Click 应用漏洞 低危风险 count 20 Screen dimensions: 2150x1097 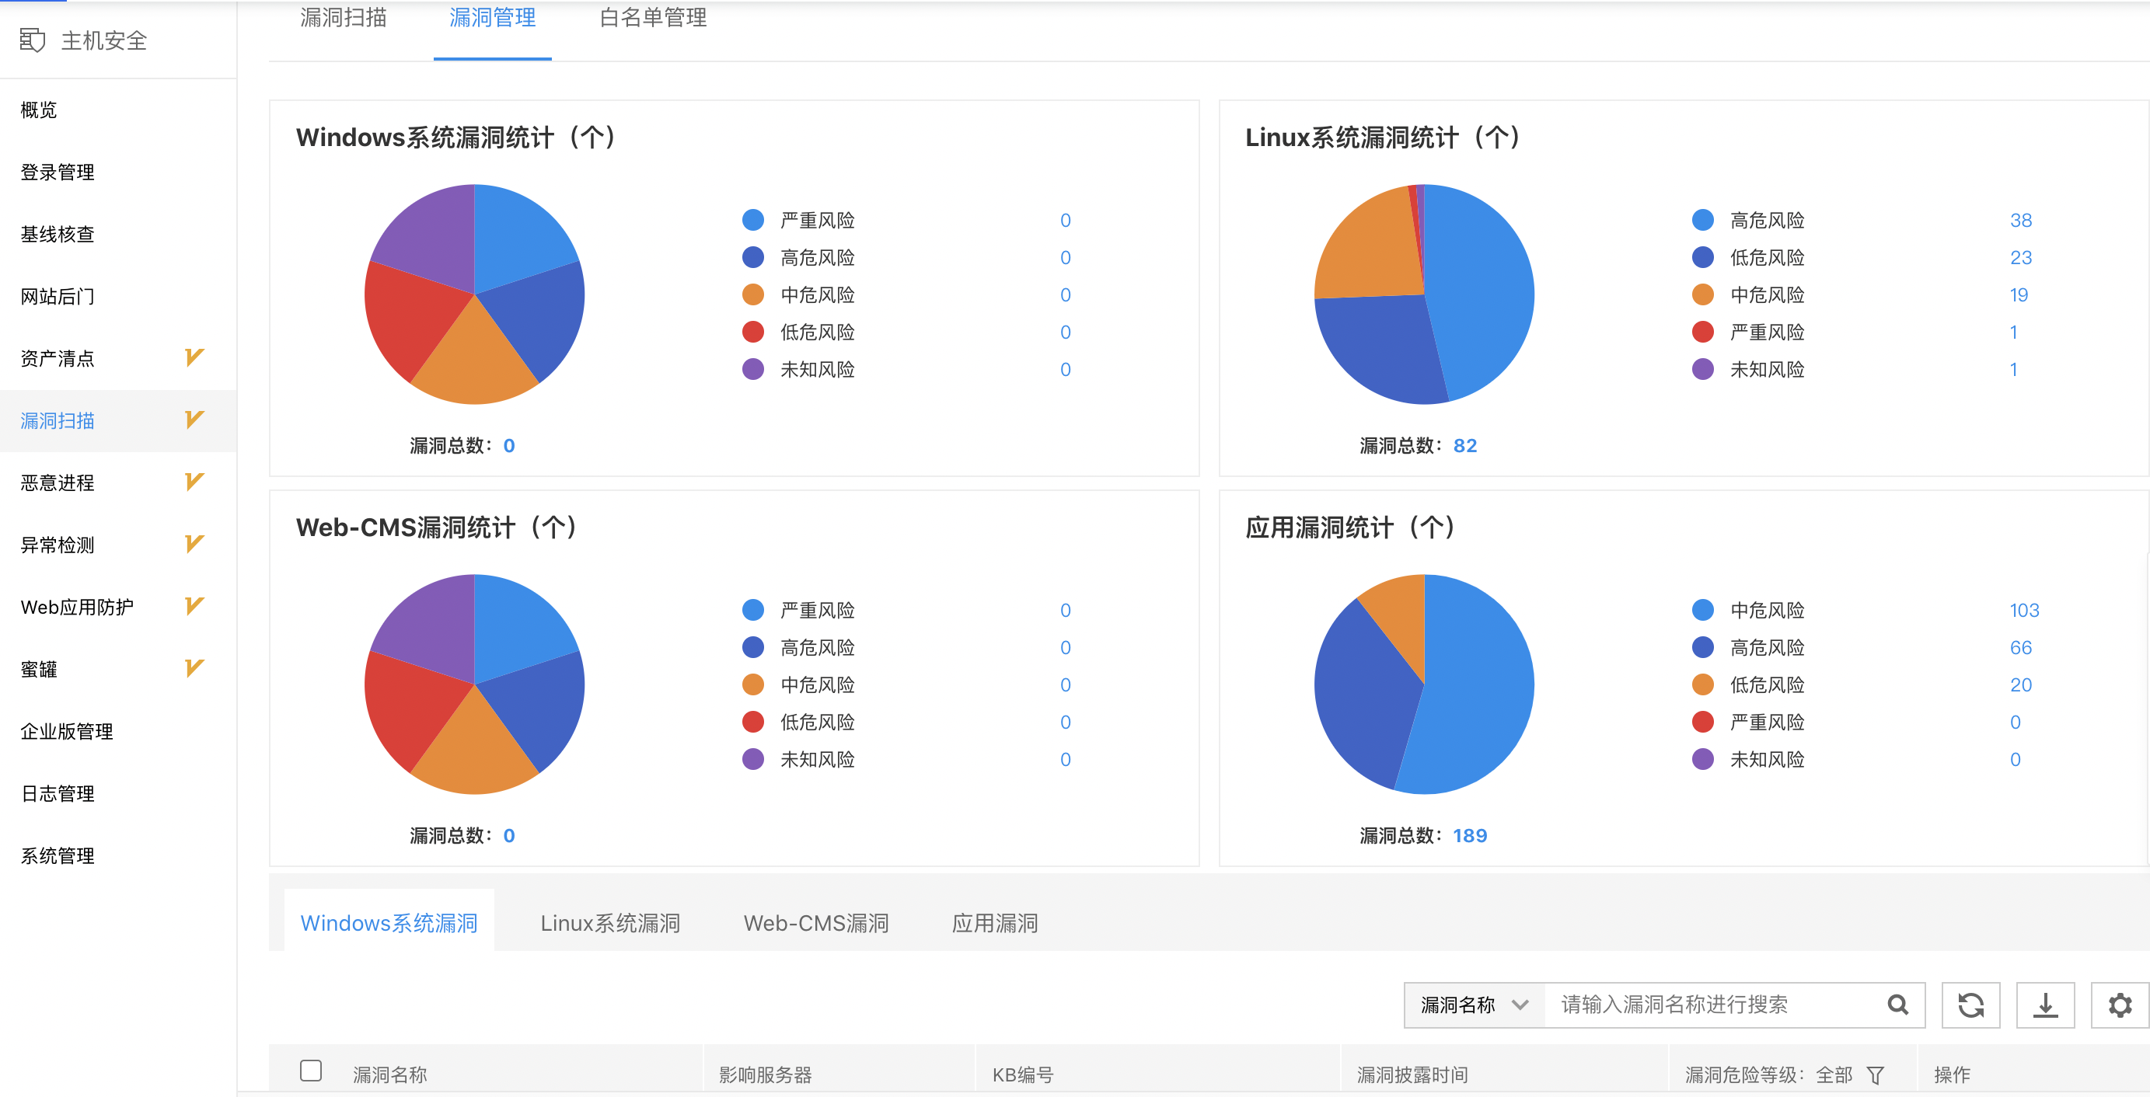pos(2019,685)
